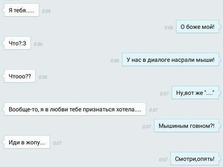This screenshot has height=167, width=223.
Task: Tap the "Мышиным говном?!" bubble
Action: [x=186, y=126]
